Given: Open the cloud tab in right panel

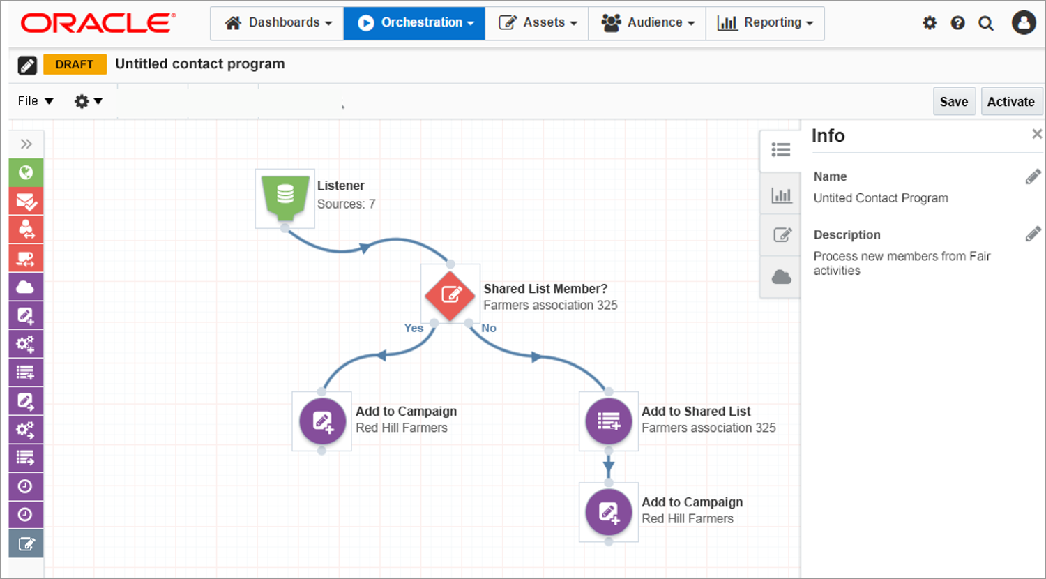Looking at the screenshot, I should (x=782, y=277).
